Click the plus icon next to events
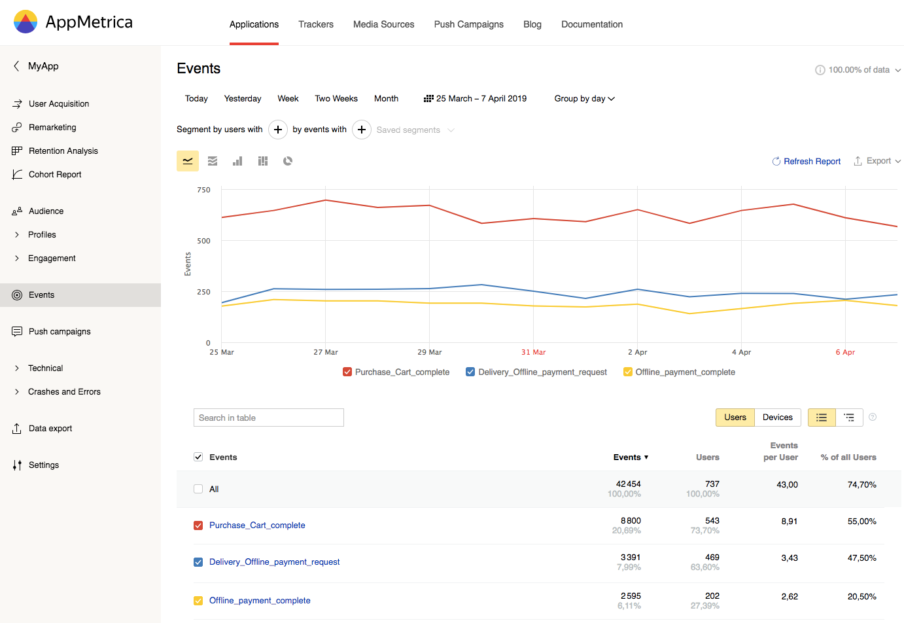Image resolution: width=904 pixels, height=623 pixels. [x=362, y=130]
